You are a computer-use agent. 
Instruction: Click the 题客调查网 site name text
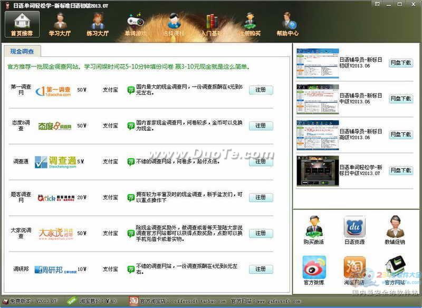point(21,197)
